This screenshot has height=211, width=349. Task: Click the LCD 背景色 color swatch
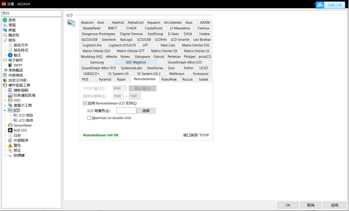click(126, 110)
